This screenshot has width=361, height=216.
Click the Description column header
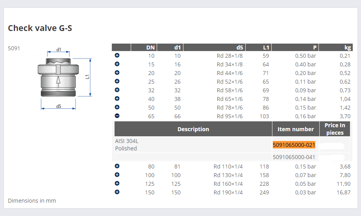[x=193, y=129]
